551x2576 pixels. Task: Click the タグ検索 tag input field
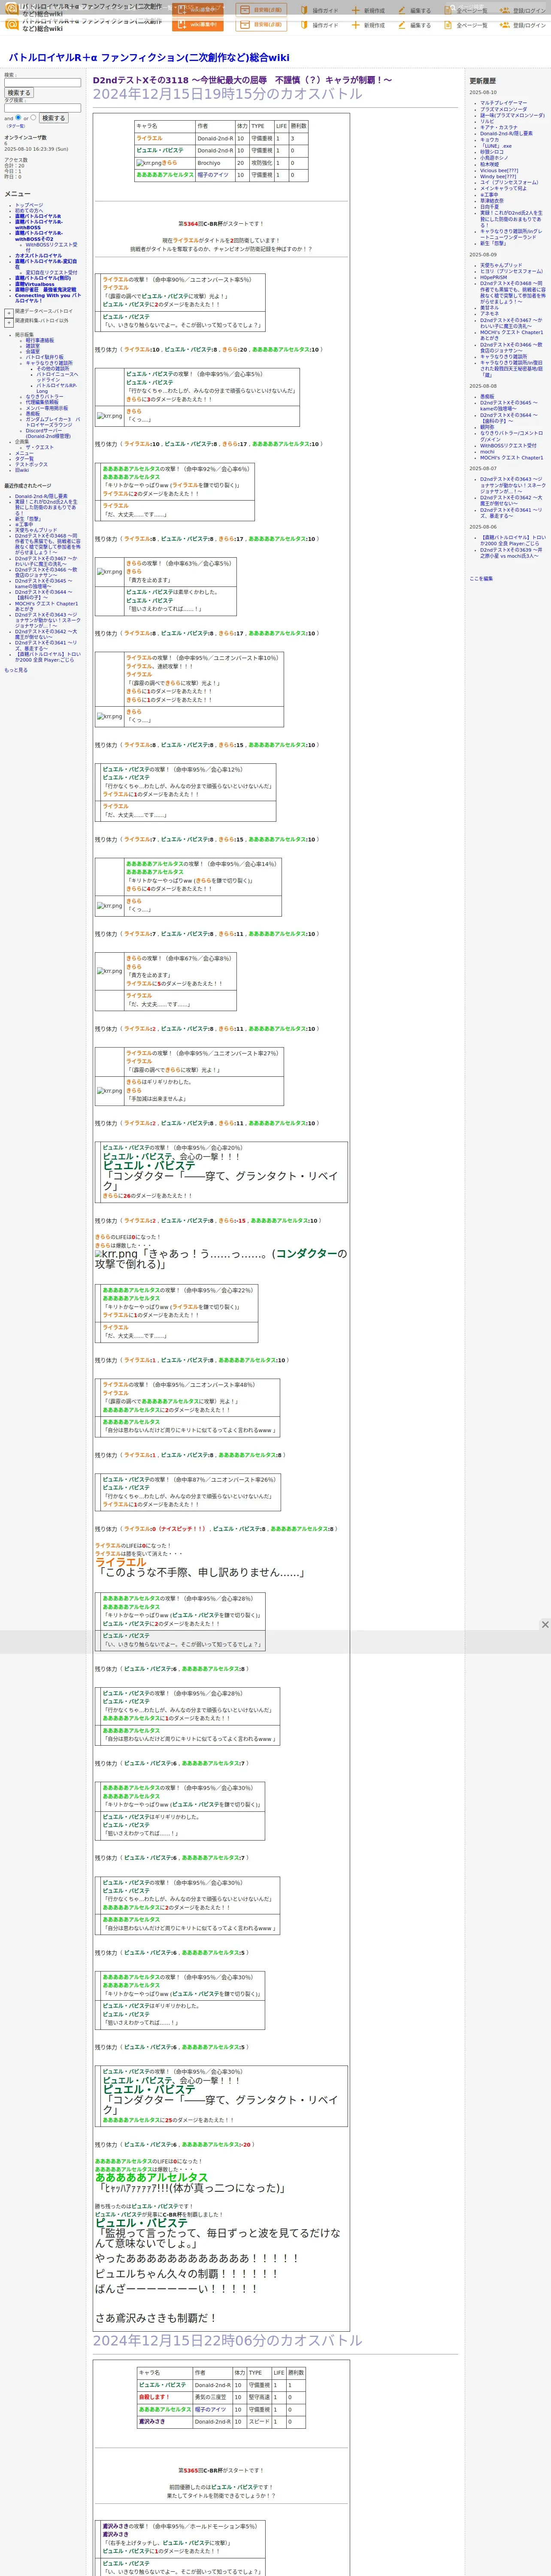pyautogui.click(x=42, y=108)
